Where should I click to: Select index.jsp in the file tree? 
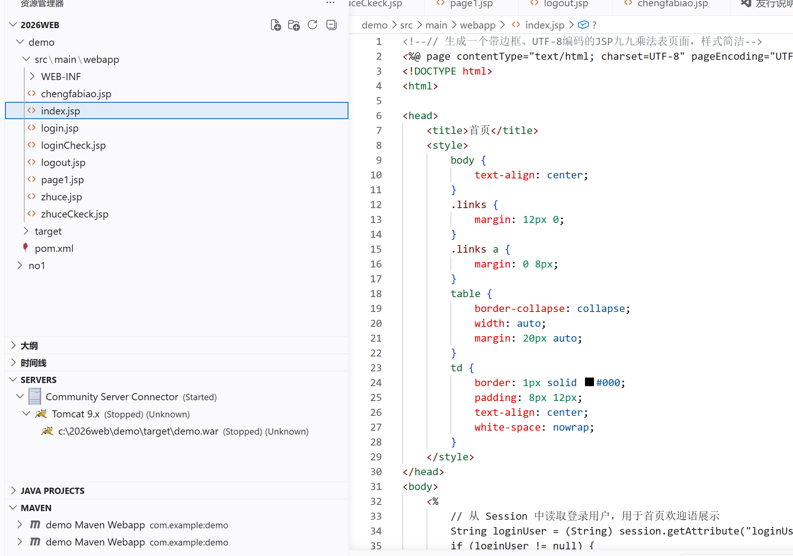point(177,111)
